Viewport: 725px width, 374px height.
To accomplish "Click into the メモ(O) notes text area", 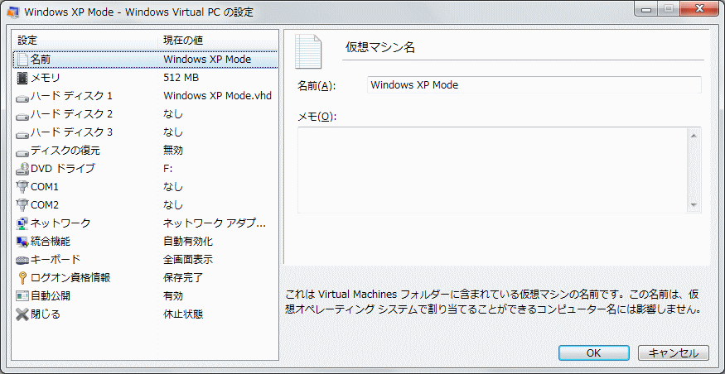I will 493,170.
